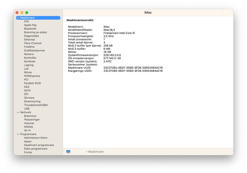The image size is (247, 173).
Task: Open Brannmur under Nettverk
Action: pyautogui.click(x=30, y=116)
